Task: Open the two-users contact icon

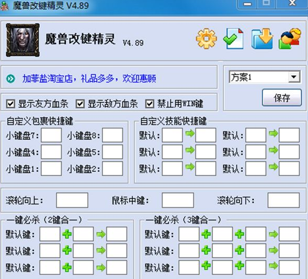Action: (x=290, y=39)
